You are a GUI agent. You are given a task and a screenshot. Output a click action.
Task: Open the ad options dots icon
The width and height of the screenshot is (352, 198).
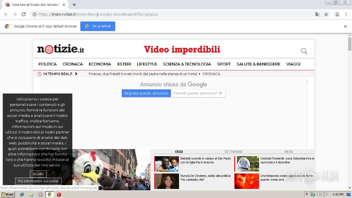click(x=307, y=81)
